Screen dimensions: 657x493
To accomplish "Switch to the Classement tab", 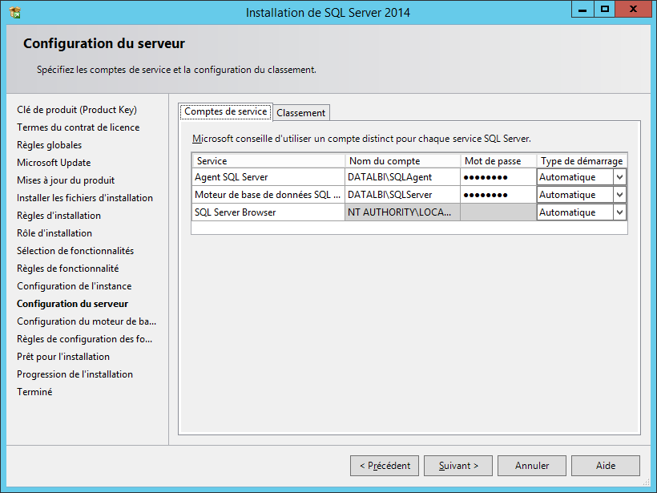I will pyautogui.click(x=300, y=113).
